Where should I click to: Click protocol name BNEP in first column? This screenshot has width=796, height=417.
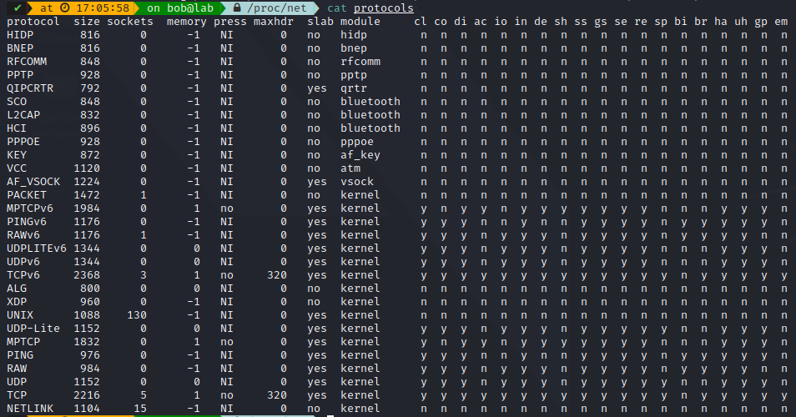[x=20, y=48]
